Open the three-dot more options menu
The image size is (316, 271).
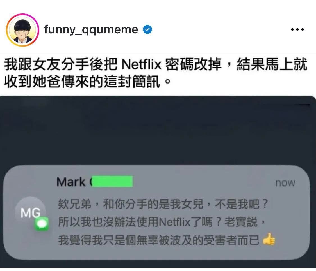point(297,29)
